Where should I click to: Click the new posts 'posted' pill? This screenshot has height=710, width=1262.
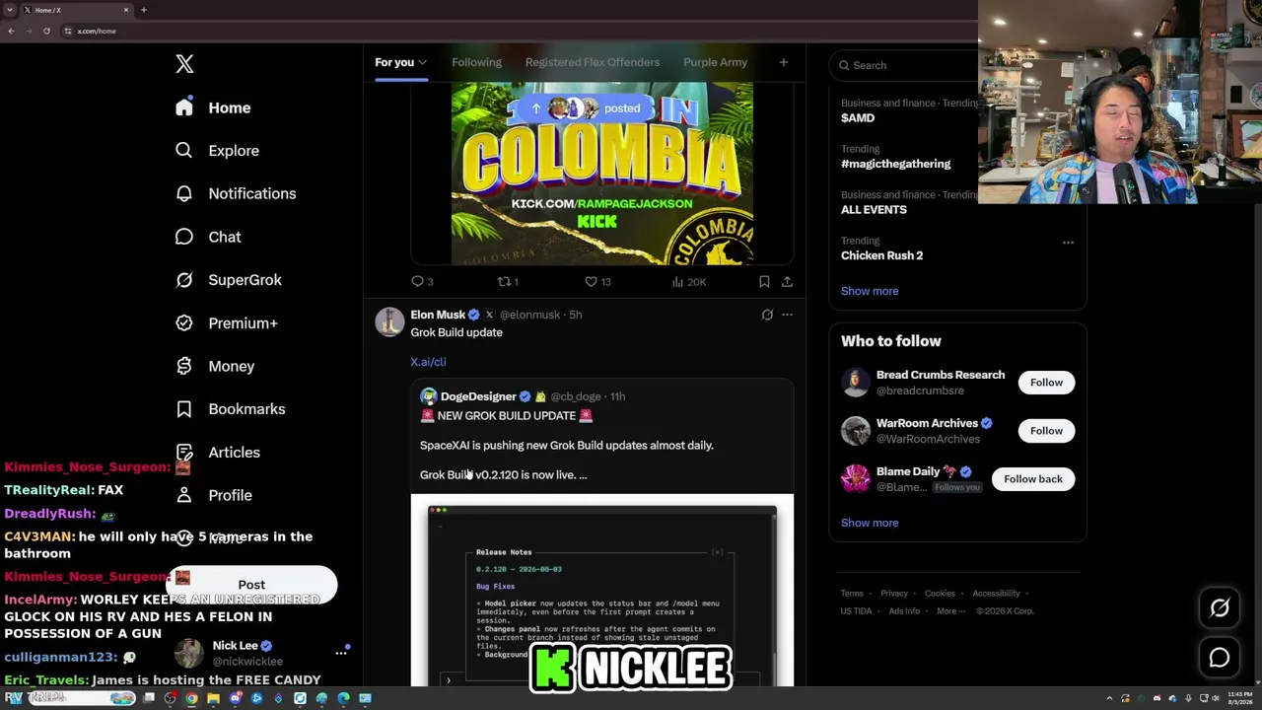tap(586, 108)
